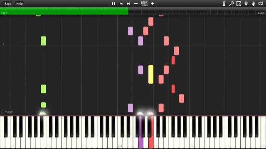Play the C3 labeled piano key
This screenshot has width=266, height=149.
84,143
